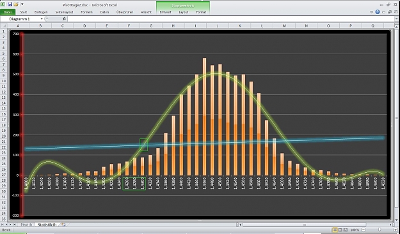
Task: Expand the Name Box dropdown arrow
Action: click(42, 19)
